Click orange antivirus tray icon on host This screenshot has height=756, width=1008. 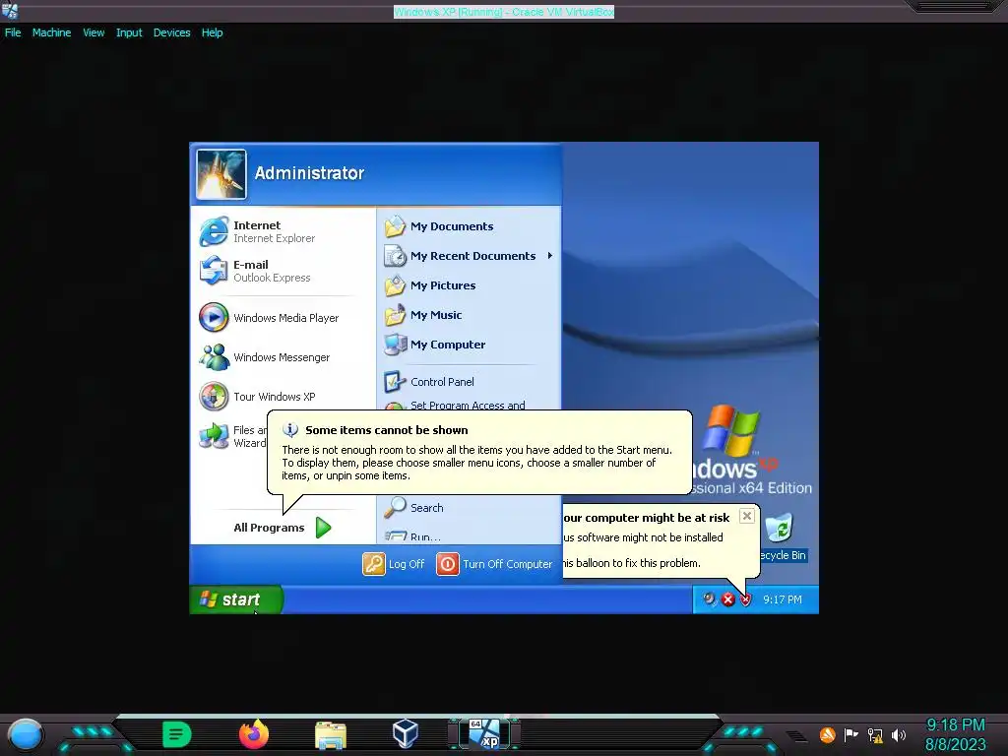(x=827, y=734)
